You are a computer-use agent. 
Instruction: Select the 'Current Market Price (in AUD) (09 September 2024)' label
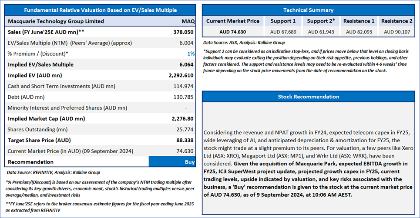70,151
